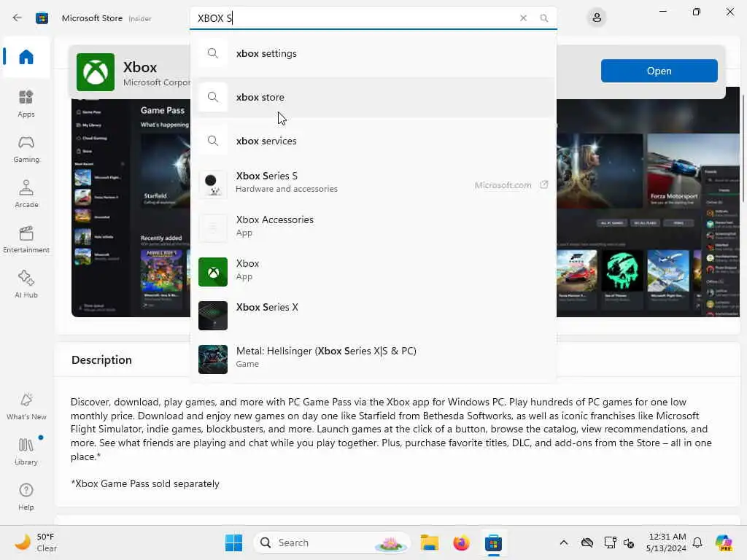Open the network display tray icon
This screenshot has width=747, height=560.
[610, 542]
